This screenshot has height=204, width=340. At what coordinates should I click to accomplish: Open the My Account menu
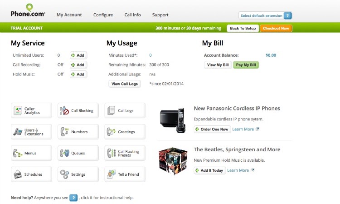click(69, 15)
